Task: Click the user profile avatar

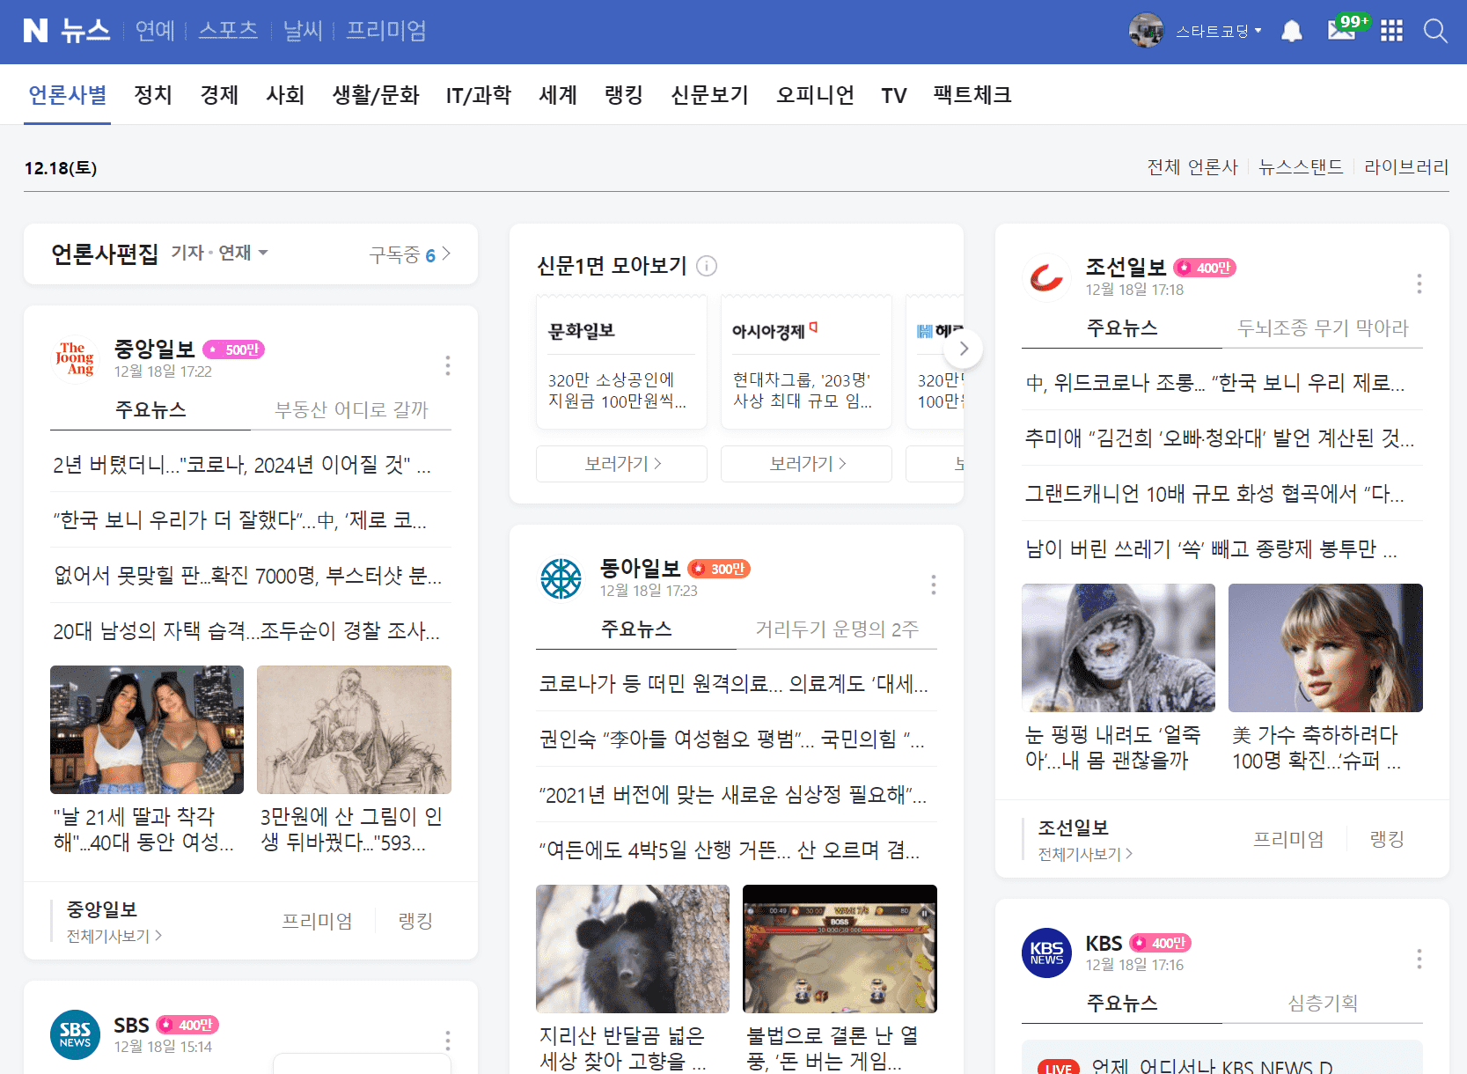Action: pyautogui.click(x=1146, y=31)
